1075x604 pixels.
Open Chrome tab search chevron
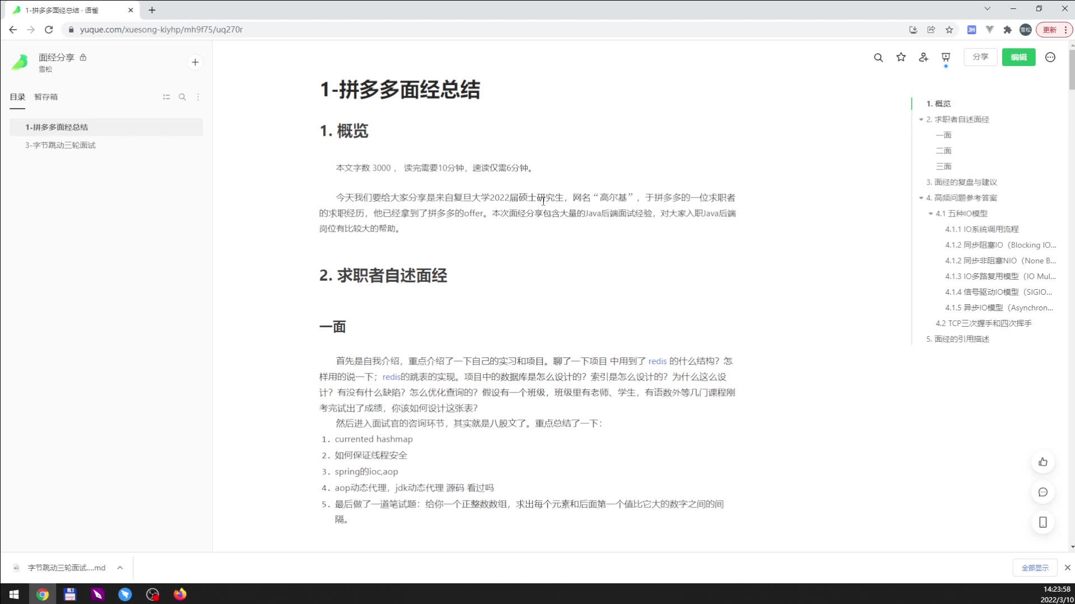click(x=987, y=8)
